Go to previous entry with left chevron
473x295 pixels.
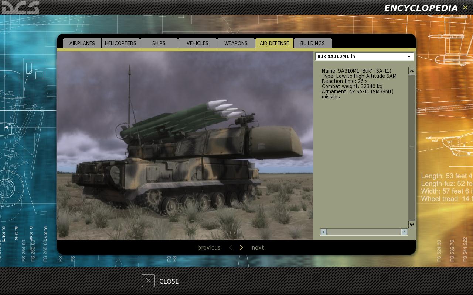[231, 248]
